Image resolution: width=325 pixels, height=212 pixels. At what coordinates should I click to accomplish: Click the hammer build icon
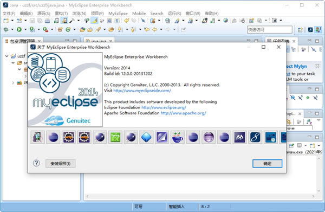coord(72,21)
